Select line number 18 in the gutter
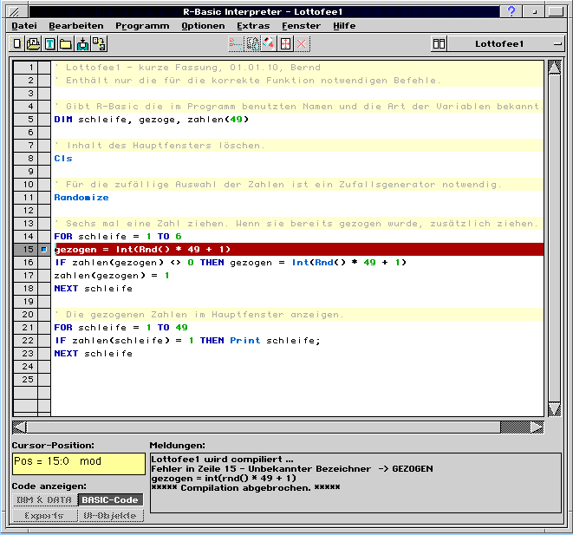The height and width of the screenshot is (535, 573). click(26, 289)
